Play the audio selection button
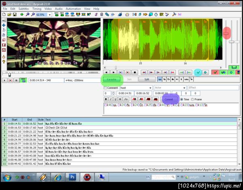Image resolution: width=243 pixels, height=190 pixels. coord(120,73)
